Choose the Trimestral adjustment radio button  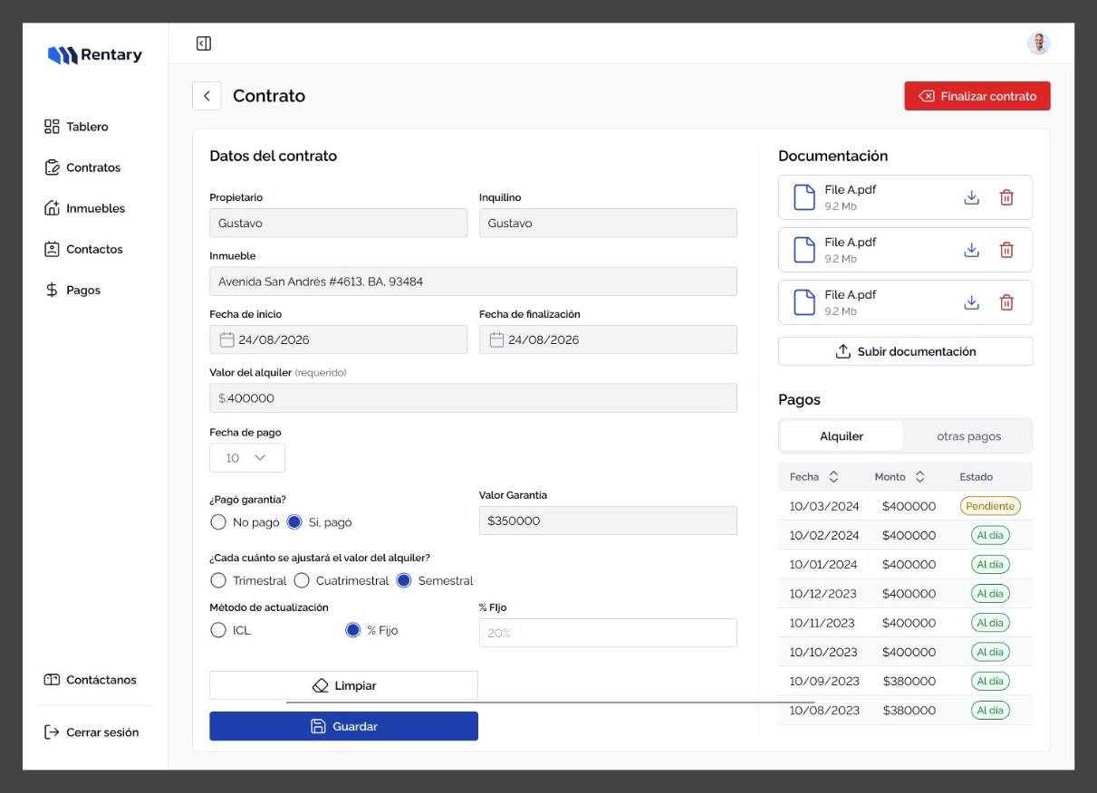(217, 580)
